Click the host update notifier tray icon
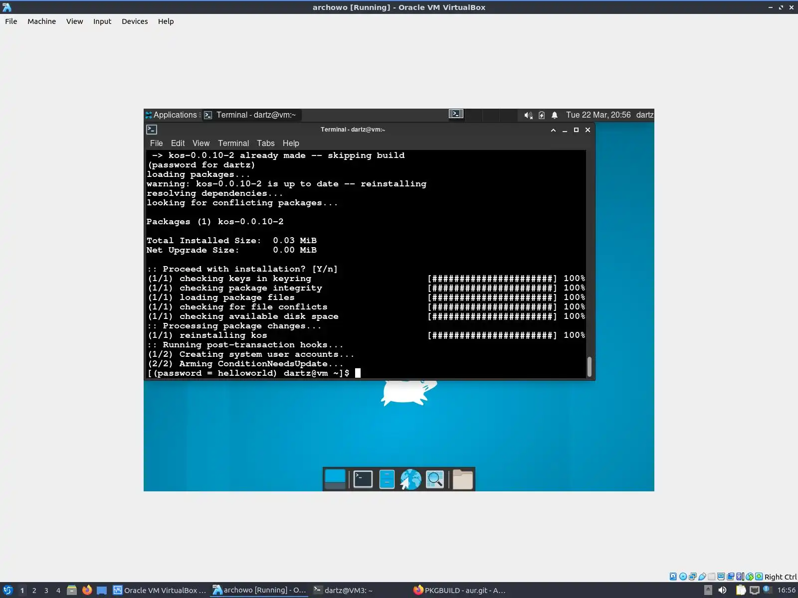Viewport: 798px width, 598px height. tap(768, 590)
